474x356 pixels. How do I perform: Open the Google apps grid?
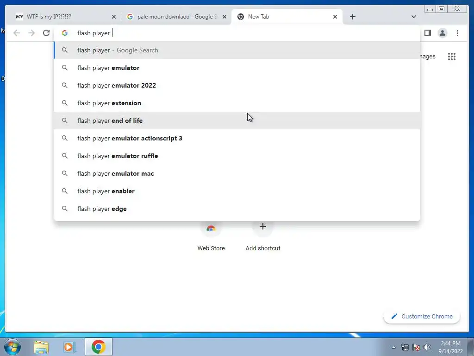point(452,57)
